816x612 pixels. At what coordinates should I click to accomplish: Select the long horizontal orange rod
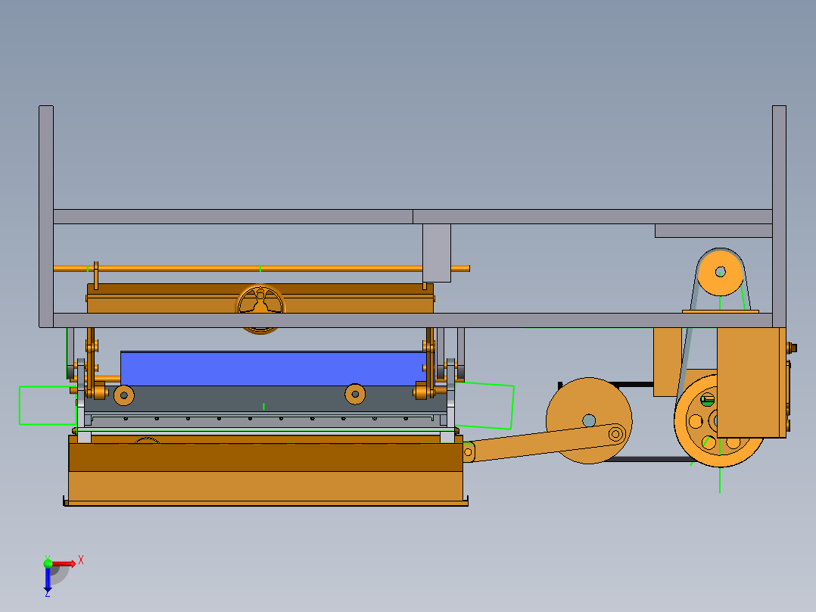click(261, 269)
